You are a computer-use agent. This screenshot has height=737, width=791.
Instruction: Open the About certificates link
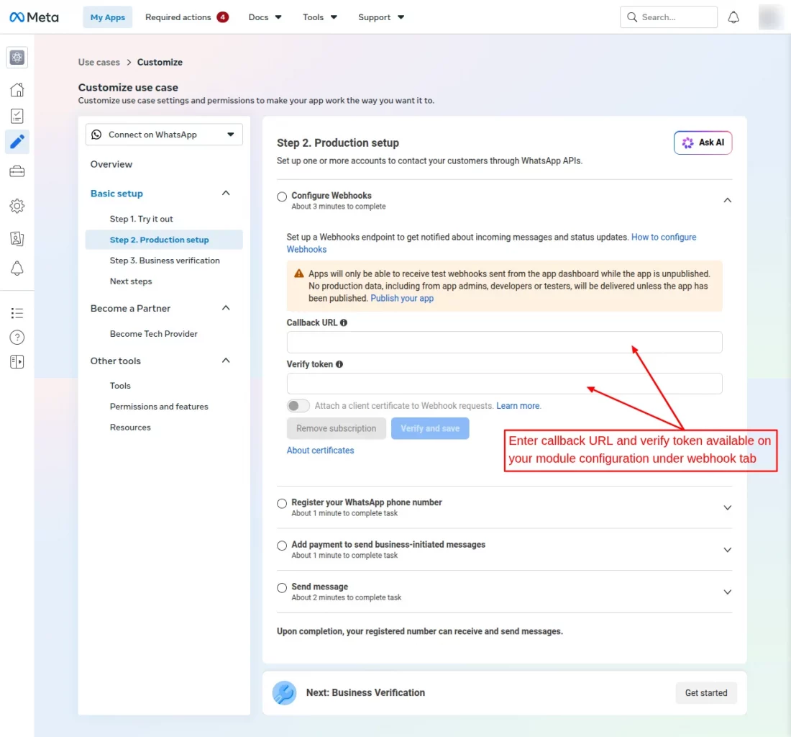click(x=320, y=451)
